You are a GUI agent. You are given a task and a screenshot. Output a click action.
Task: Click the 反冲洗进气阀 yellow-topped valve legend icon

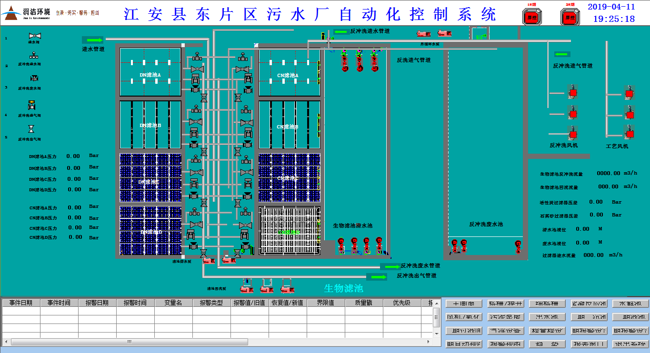[x=31, y=105]
